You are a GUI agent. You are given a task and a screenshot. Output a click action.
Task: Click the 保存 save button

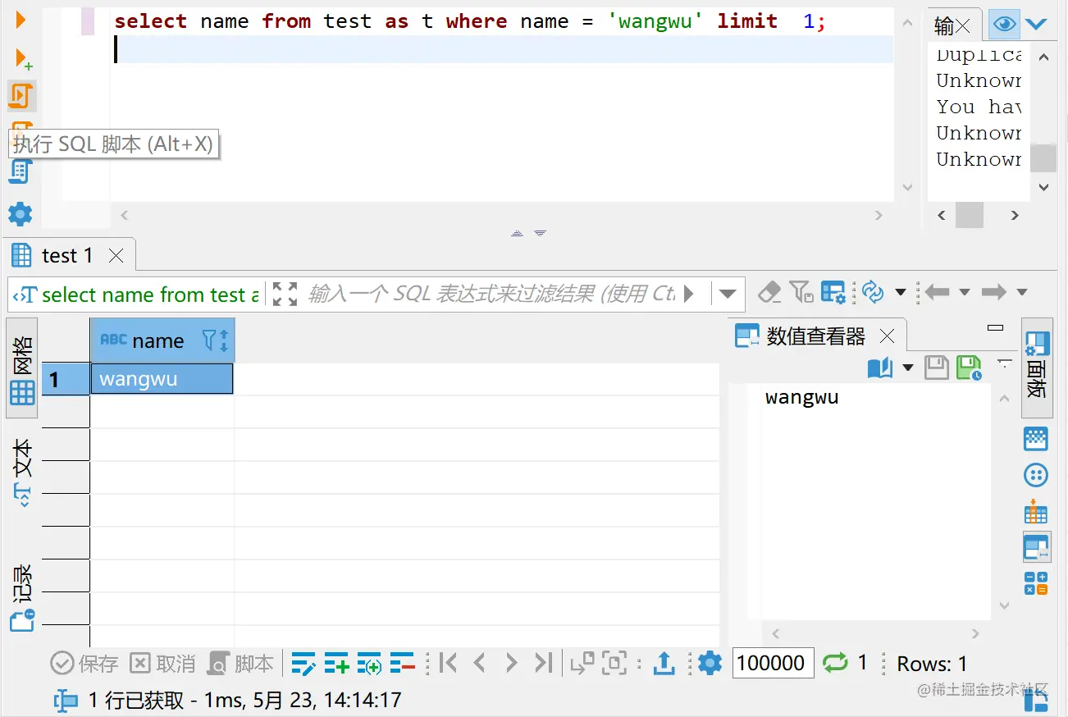tap(84, 663)
